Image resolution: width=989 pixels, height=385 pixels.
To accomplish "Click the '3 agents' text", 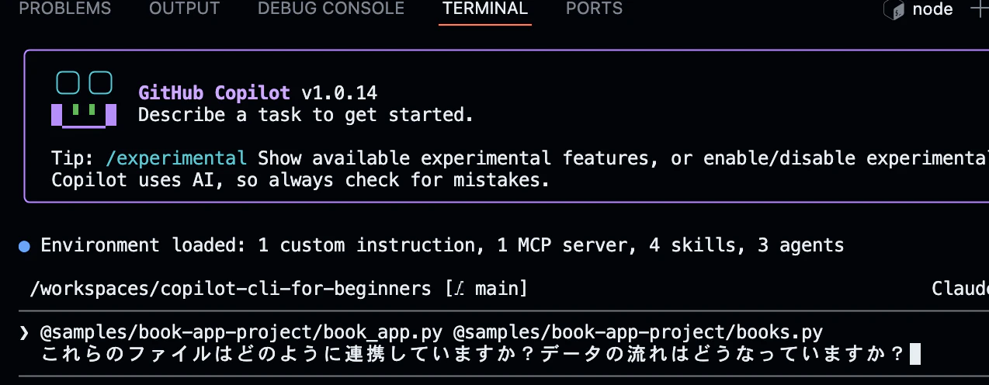I will [800, 246].
